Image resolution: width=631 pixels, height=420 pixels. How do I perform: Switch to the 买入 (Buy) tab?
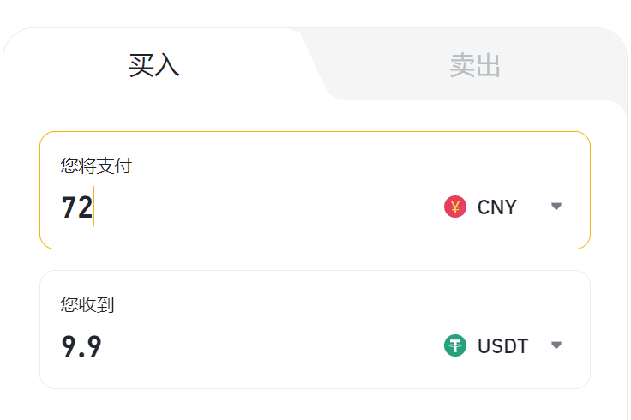[154, 65]
